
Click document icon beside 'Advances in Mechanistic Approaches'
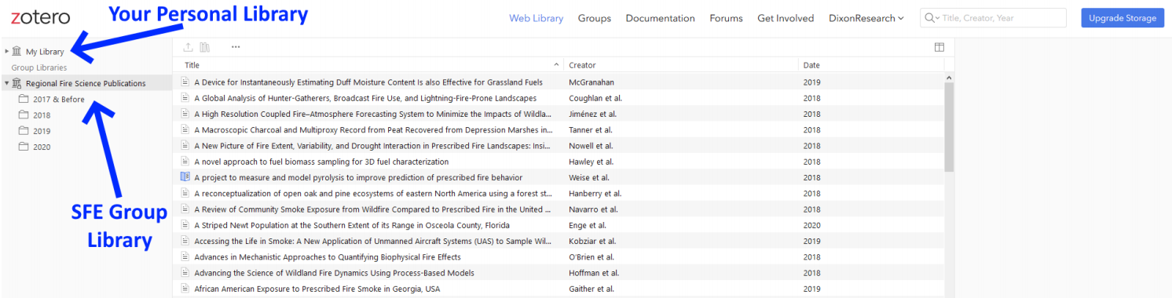[x=185, y=256]
